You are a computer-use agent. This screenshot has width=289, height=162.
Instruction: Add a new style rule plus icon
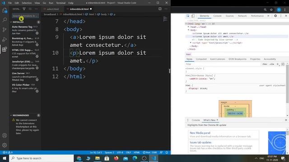pos(278,64)
